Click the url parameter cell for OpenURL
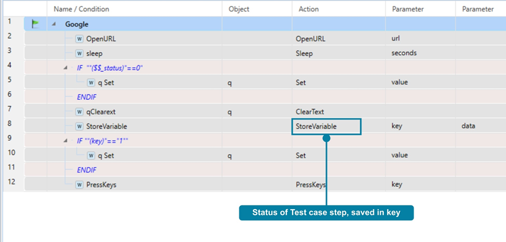506x242 pixels. click(420, 38)
